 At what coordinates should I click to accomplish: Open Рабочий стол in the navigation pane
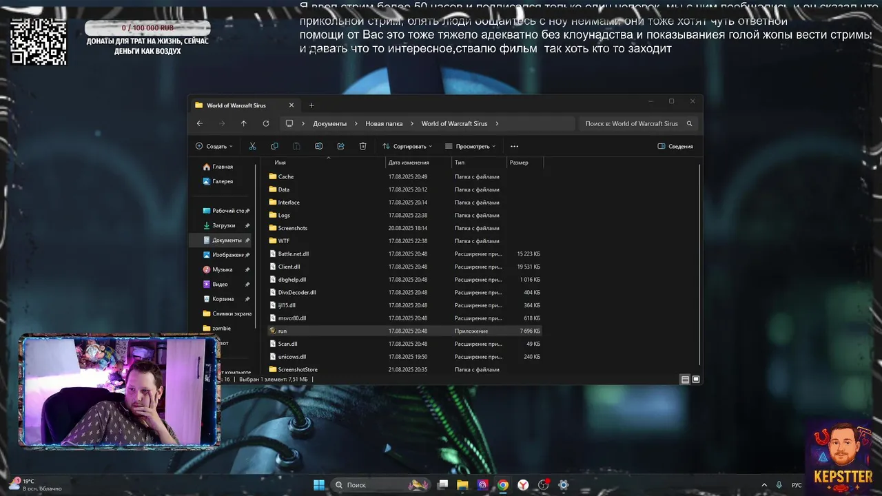point(228,211)
